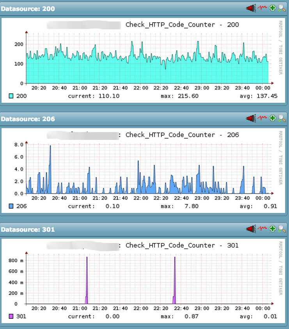Click the red megaphone icon for Datasource 206
Viewport: 289px width, 329px height.
point(251,118)
